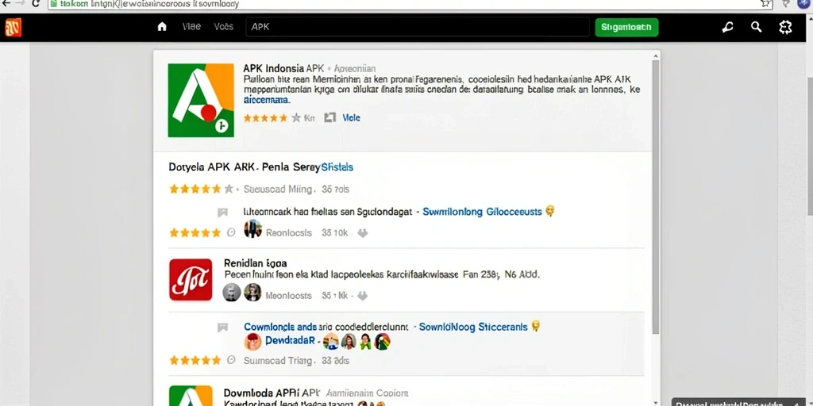The width and height of the screenshot is (813, 406).
Task: Click the download arrow next to Reonlocsis 35 10k
Action: [362, 233]
